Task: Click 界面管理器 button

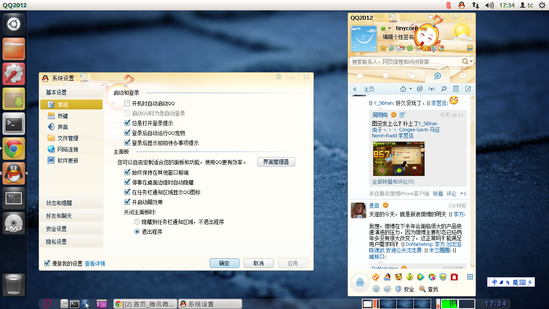Action: tap(276, 162)
